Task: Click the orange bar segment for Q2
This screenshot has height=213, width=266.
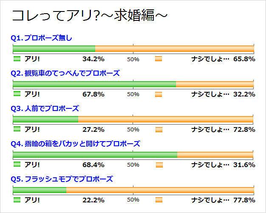Action: (x=215, y=84)
